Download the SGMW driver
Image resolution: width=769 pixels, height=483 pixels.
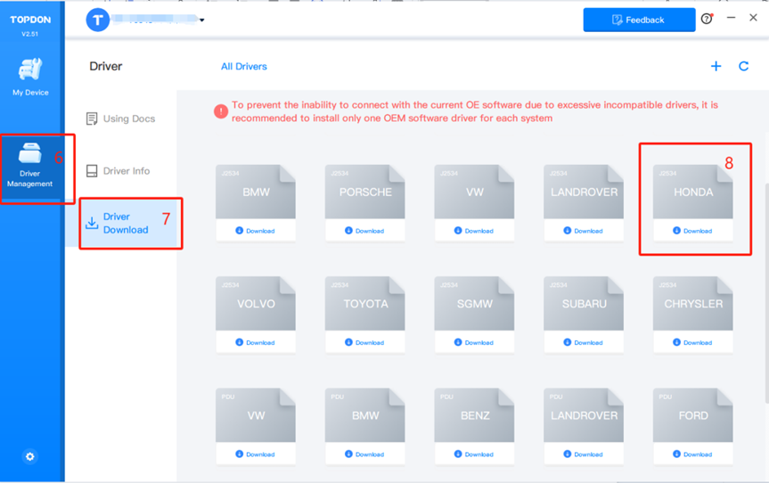click(x=474, y=342)
